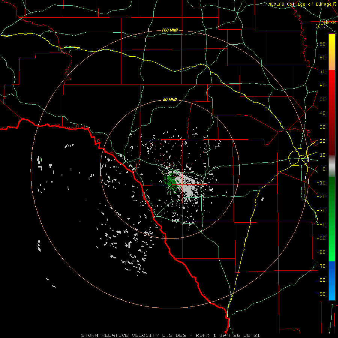The height and width of the screenshot is (338, 338).
Task: Select the -90 value on velocity scale
Action: 321,294
